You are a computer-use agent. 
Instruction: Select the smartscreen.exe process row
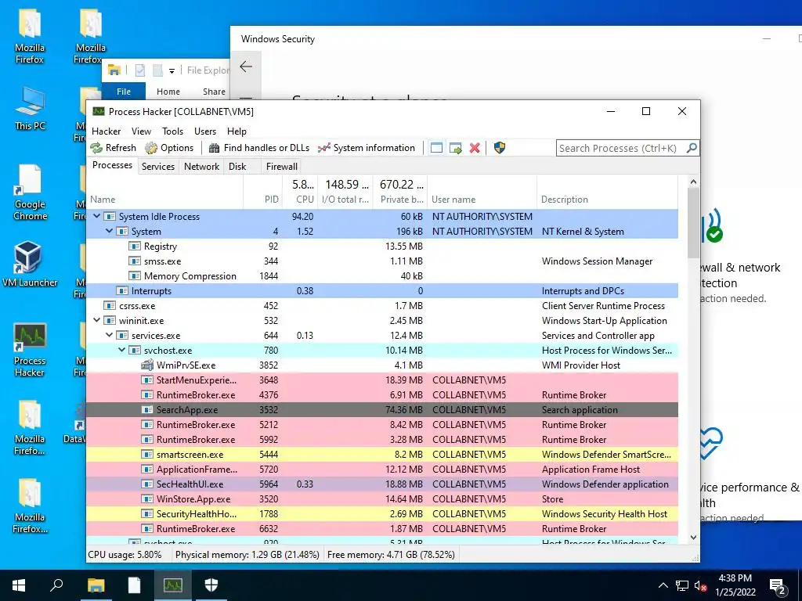pos(382,455)
